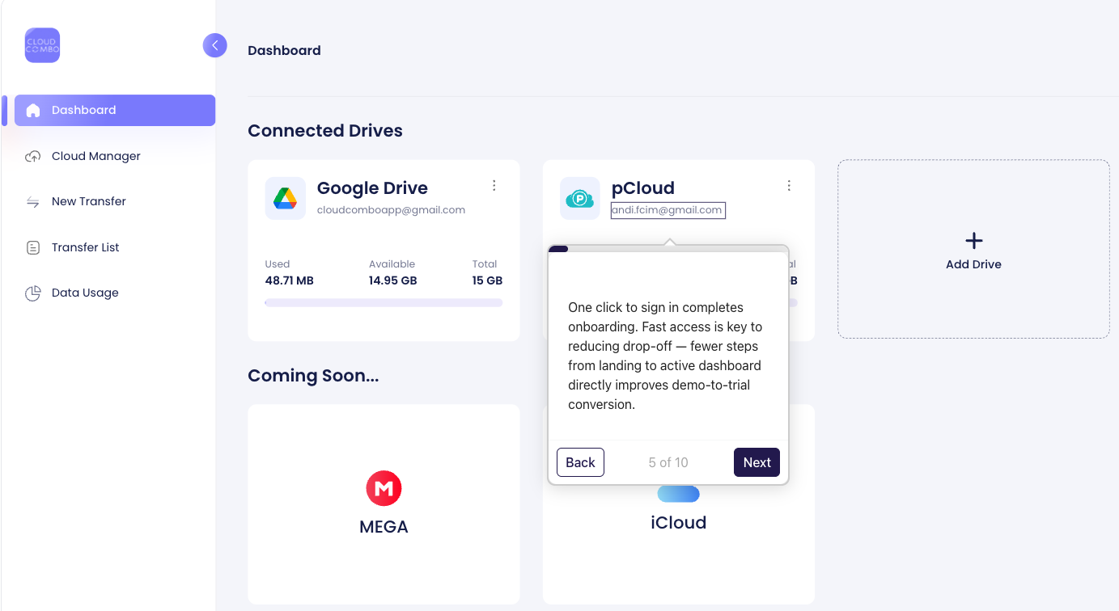Open the pCloud card options menu
1119x611 pixels.
789,185
